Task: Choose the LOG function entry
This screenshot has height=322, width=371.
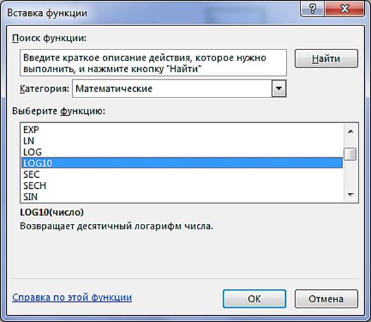Action: 182,152
